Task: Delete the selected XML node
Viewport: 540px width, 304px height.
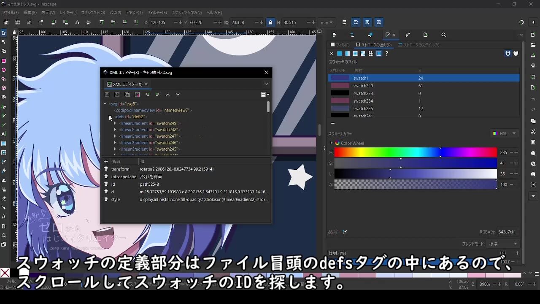Action: coord(138,95)
